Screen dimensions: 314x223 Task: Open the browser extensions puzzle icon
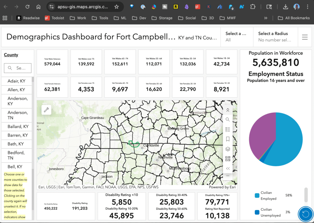[x=253, y=7]
